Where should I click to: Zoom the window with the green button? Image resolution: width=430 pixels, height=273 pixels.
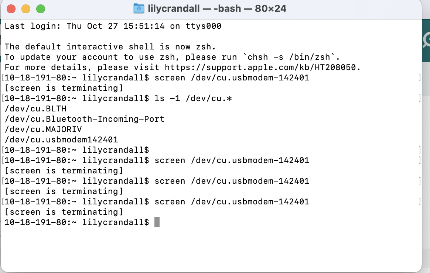pyautogui.click(x=41, y=9)
